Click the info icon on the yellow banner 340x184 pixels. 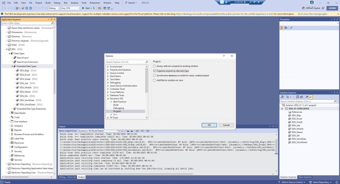(2, 14)
